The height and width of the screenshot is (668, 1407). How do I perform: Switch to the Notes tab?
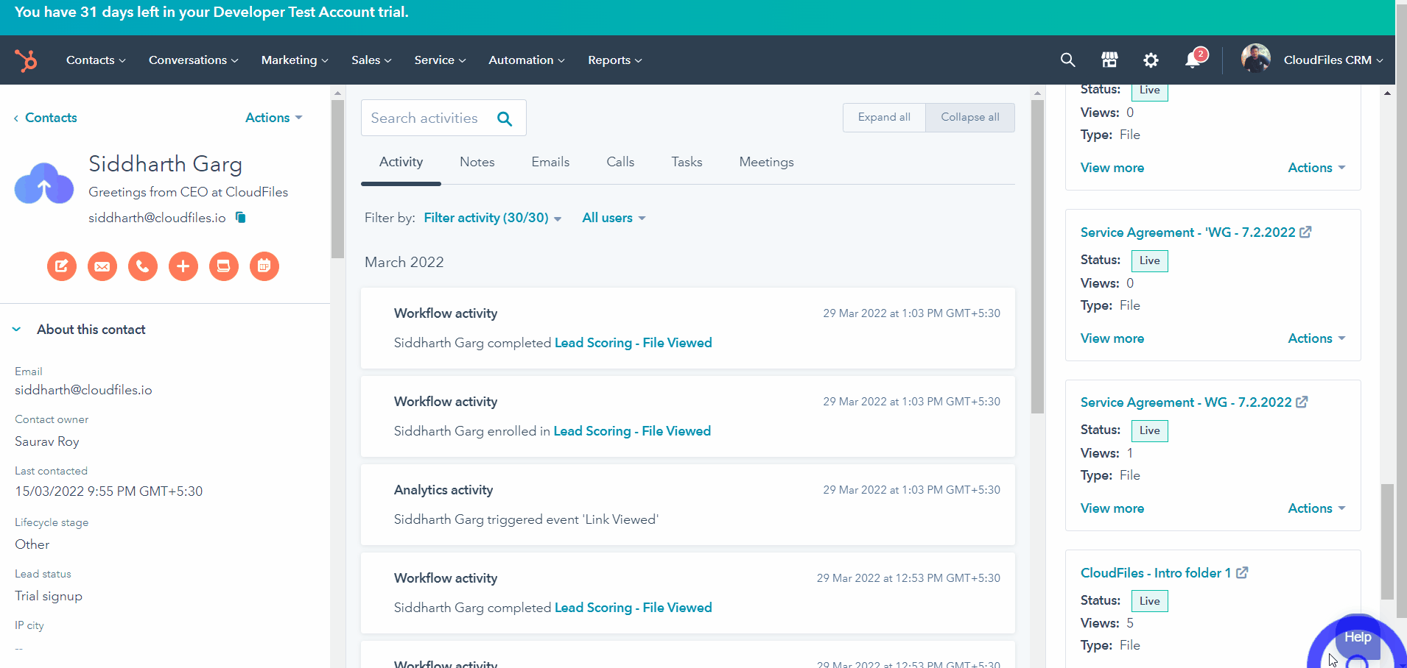(477, 162)
